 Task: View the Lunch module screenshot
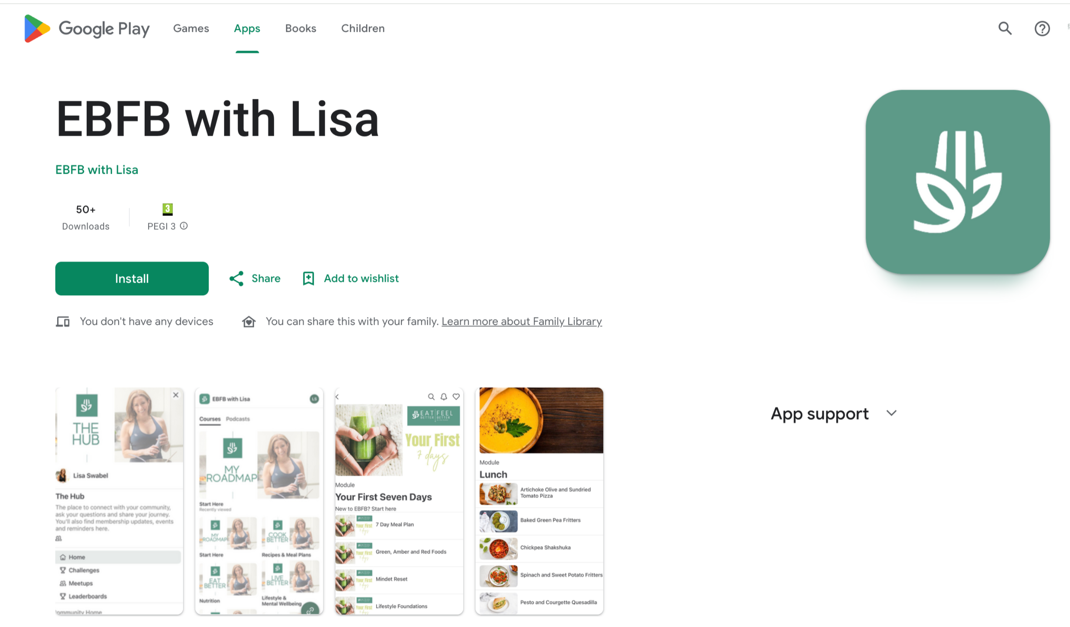tap(539, 501)
